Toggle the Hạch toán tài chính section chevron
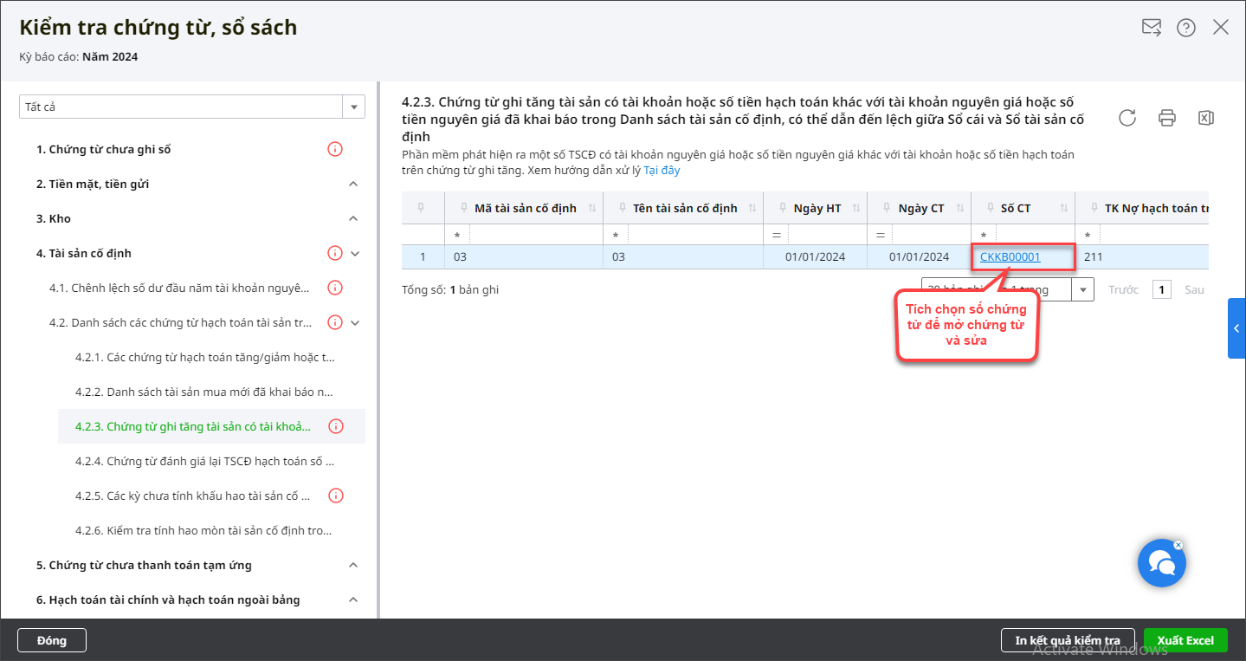1246x661 pixels. pos(353,599)
